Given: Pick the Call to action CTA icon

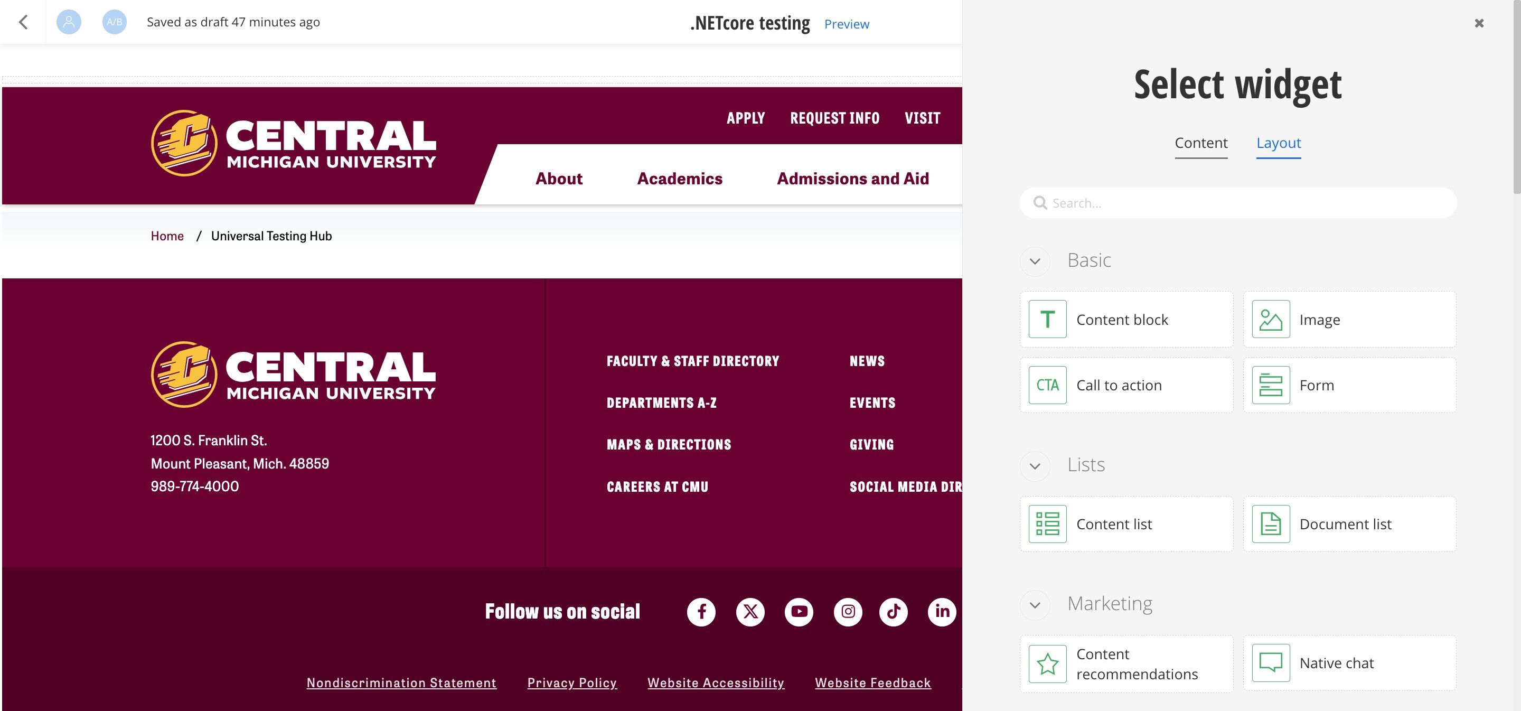Looking at the screenshot, I should click(x=1047, y=385).
